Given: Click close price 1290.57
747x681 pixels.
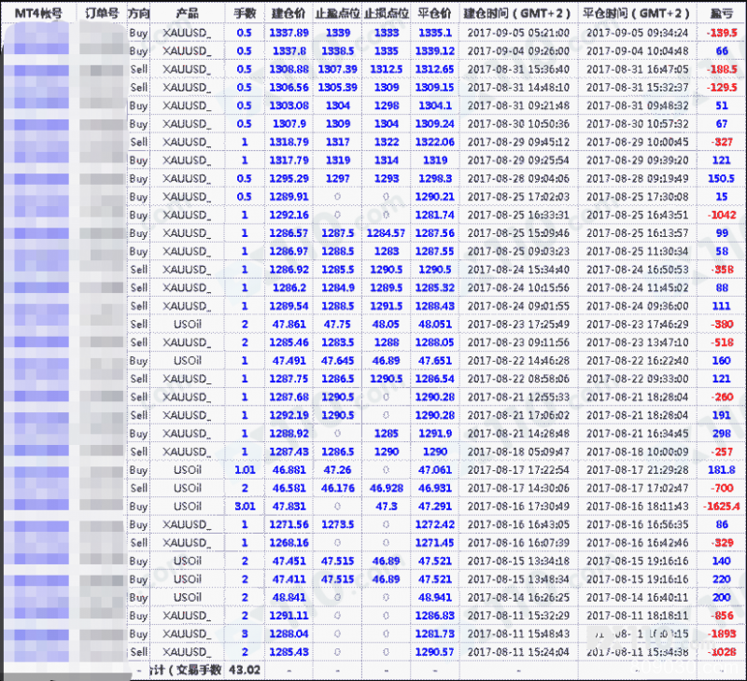Looking at the screenshot, I should click(434, 652).
